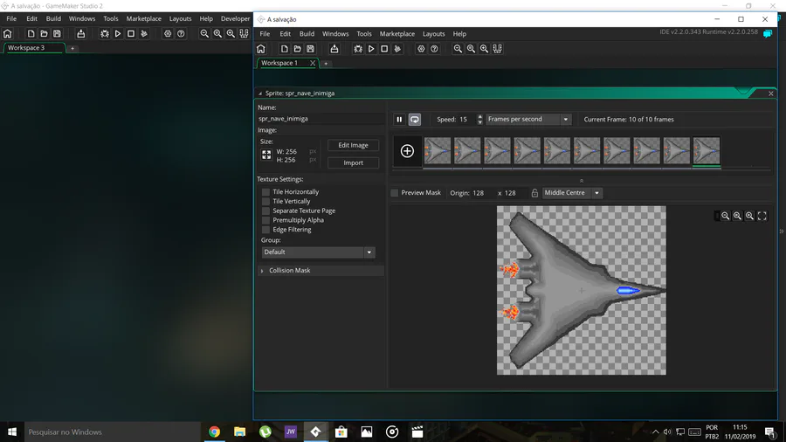The image size is (786, 442).
Task: Select the first frame thumbnail
Action: (438, 151)
